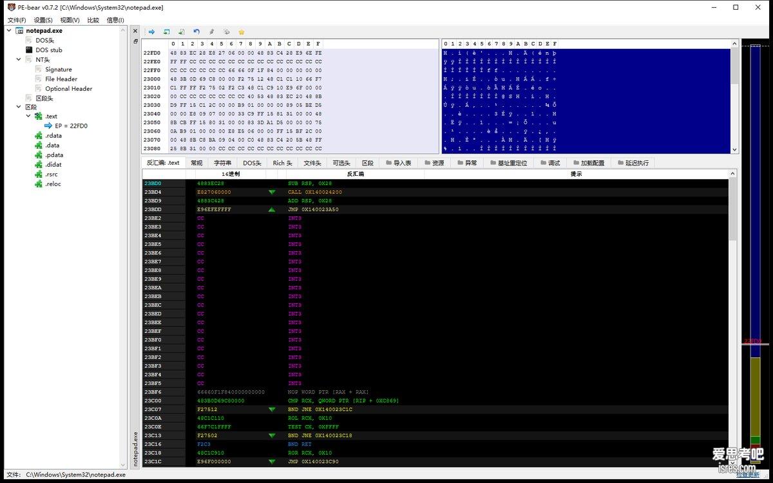Collapse the .text section node
The image size is (773, 483).
(28, 117)
